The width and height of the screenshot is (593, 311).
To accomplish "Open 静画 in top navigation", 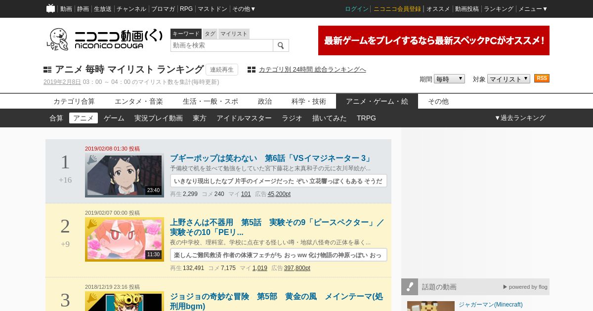I will 83,9.
